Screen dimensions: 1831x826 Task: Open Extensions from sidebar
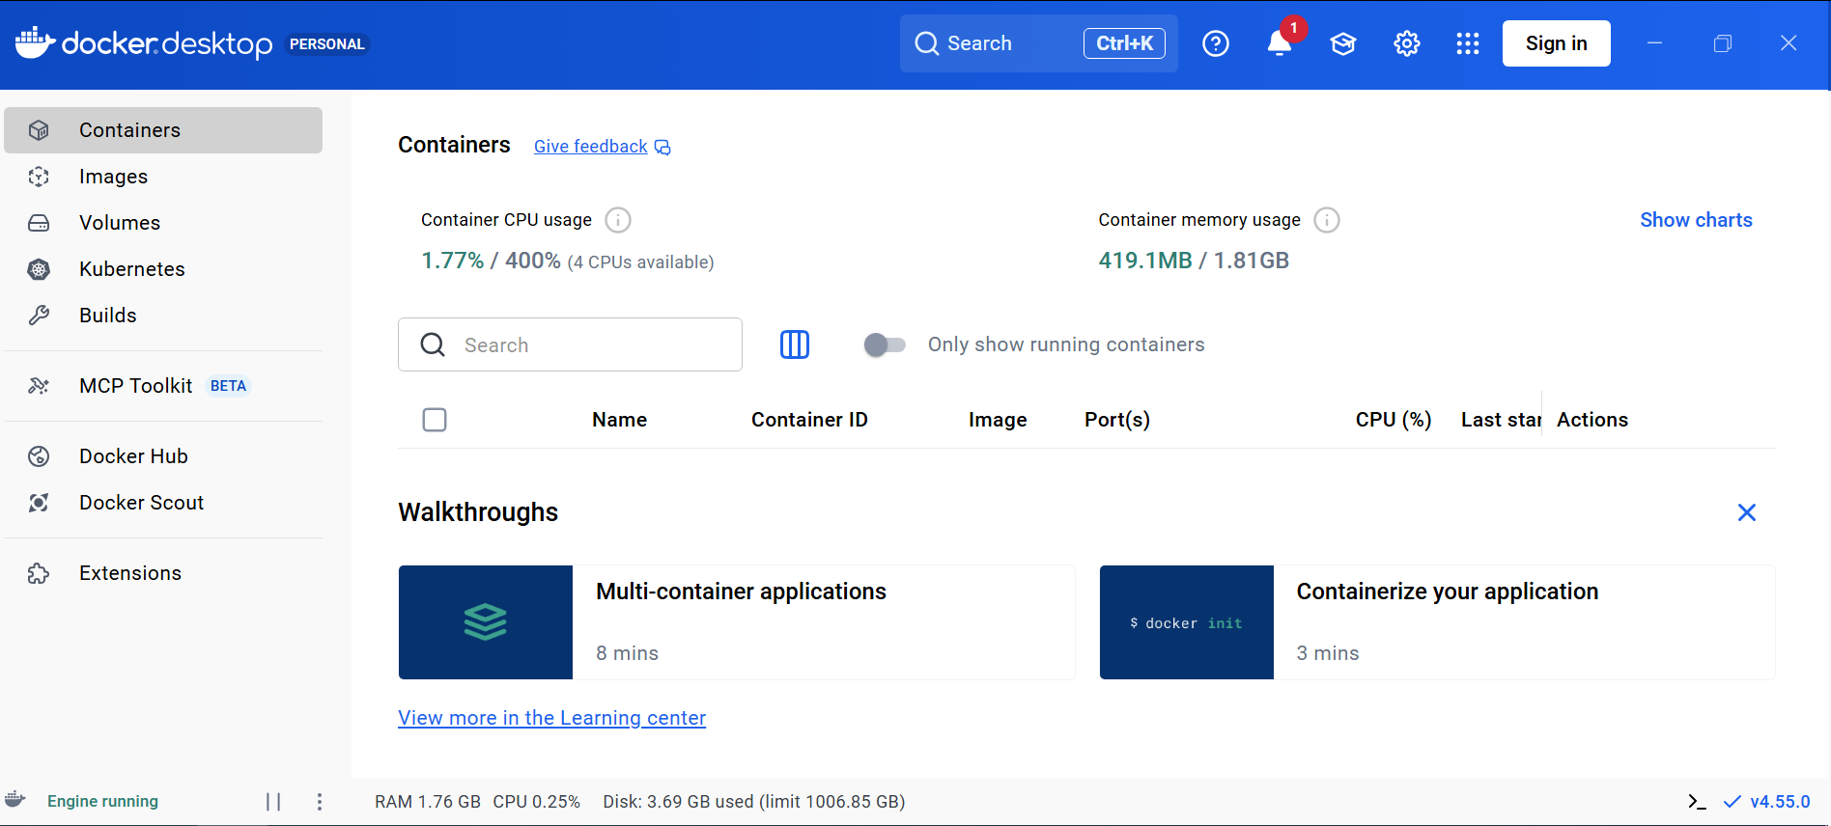[163, 573]
